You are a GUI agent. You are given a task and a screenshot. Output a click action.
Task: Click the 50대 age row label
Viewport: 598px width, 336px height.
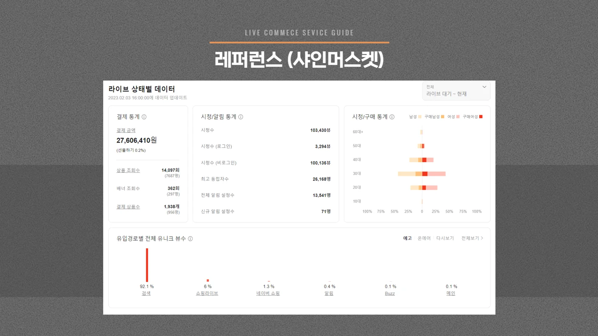(x=357, y=146)
